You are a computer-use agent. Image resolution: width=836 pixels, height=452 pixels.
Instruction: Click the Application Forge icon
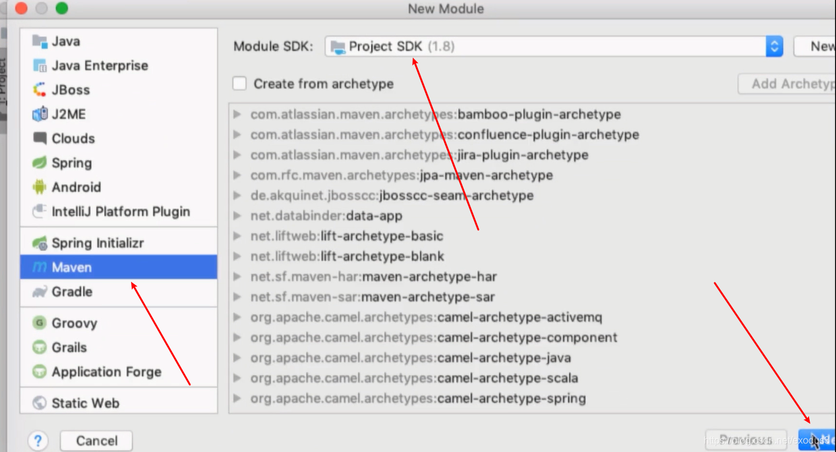click(x=40, y=372)
